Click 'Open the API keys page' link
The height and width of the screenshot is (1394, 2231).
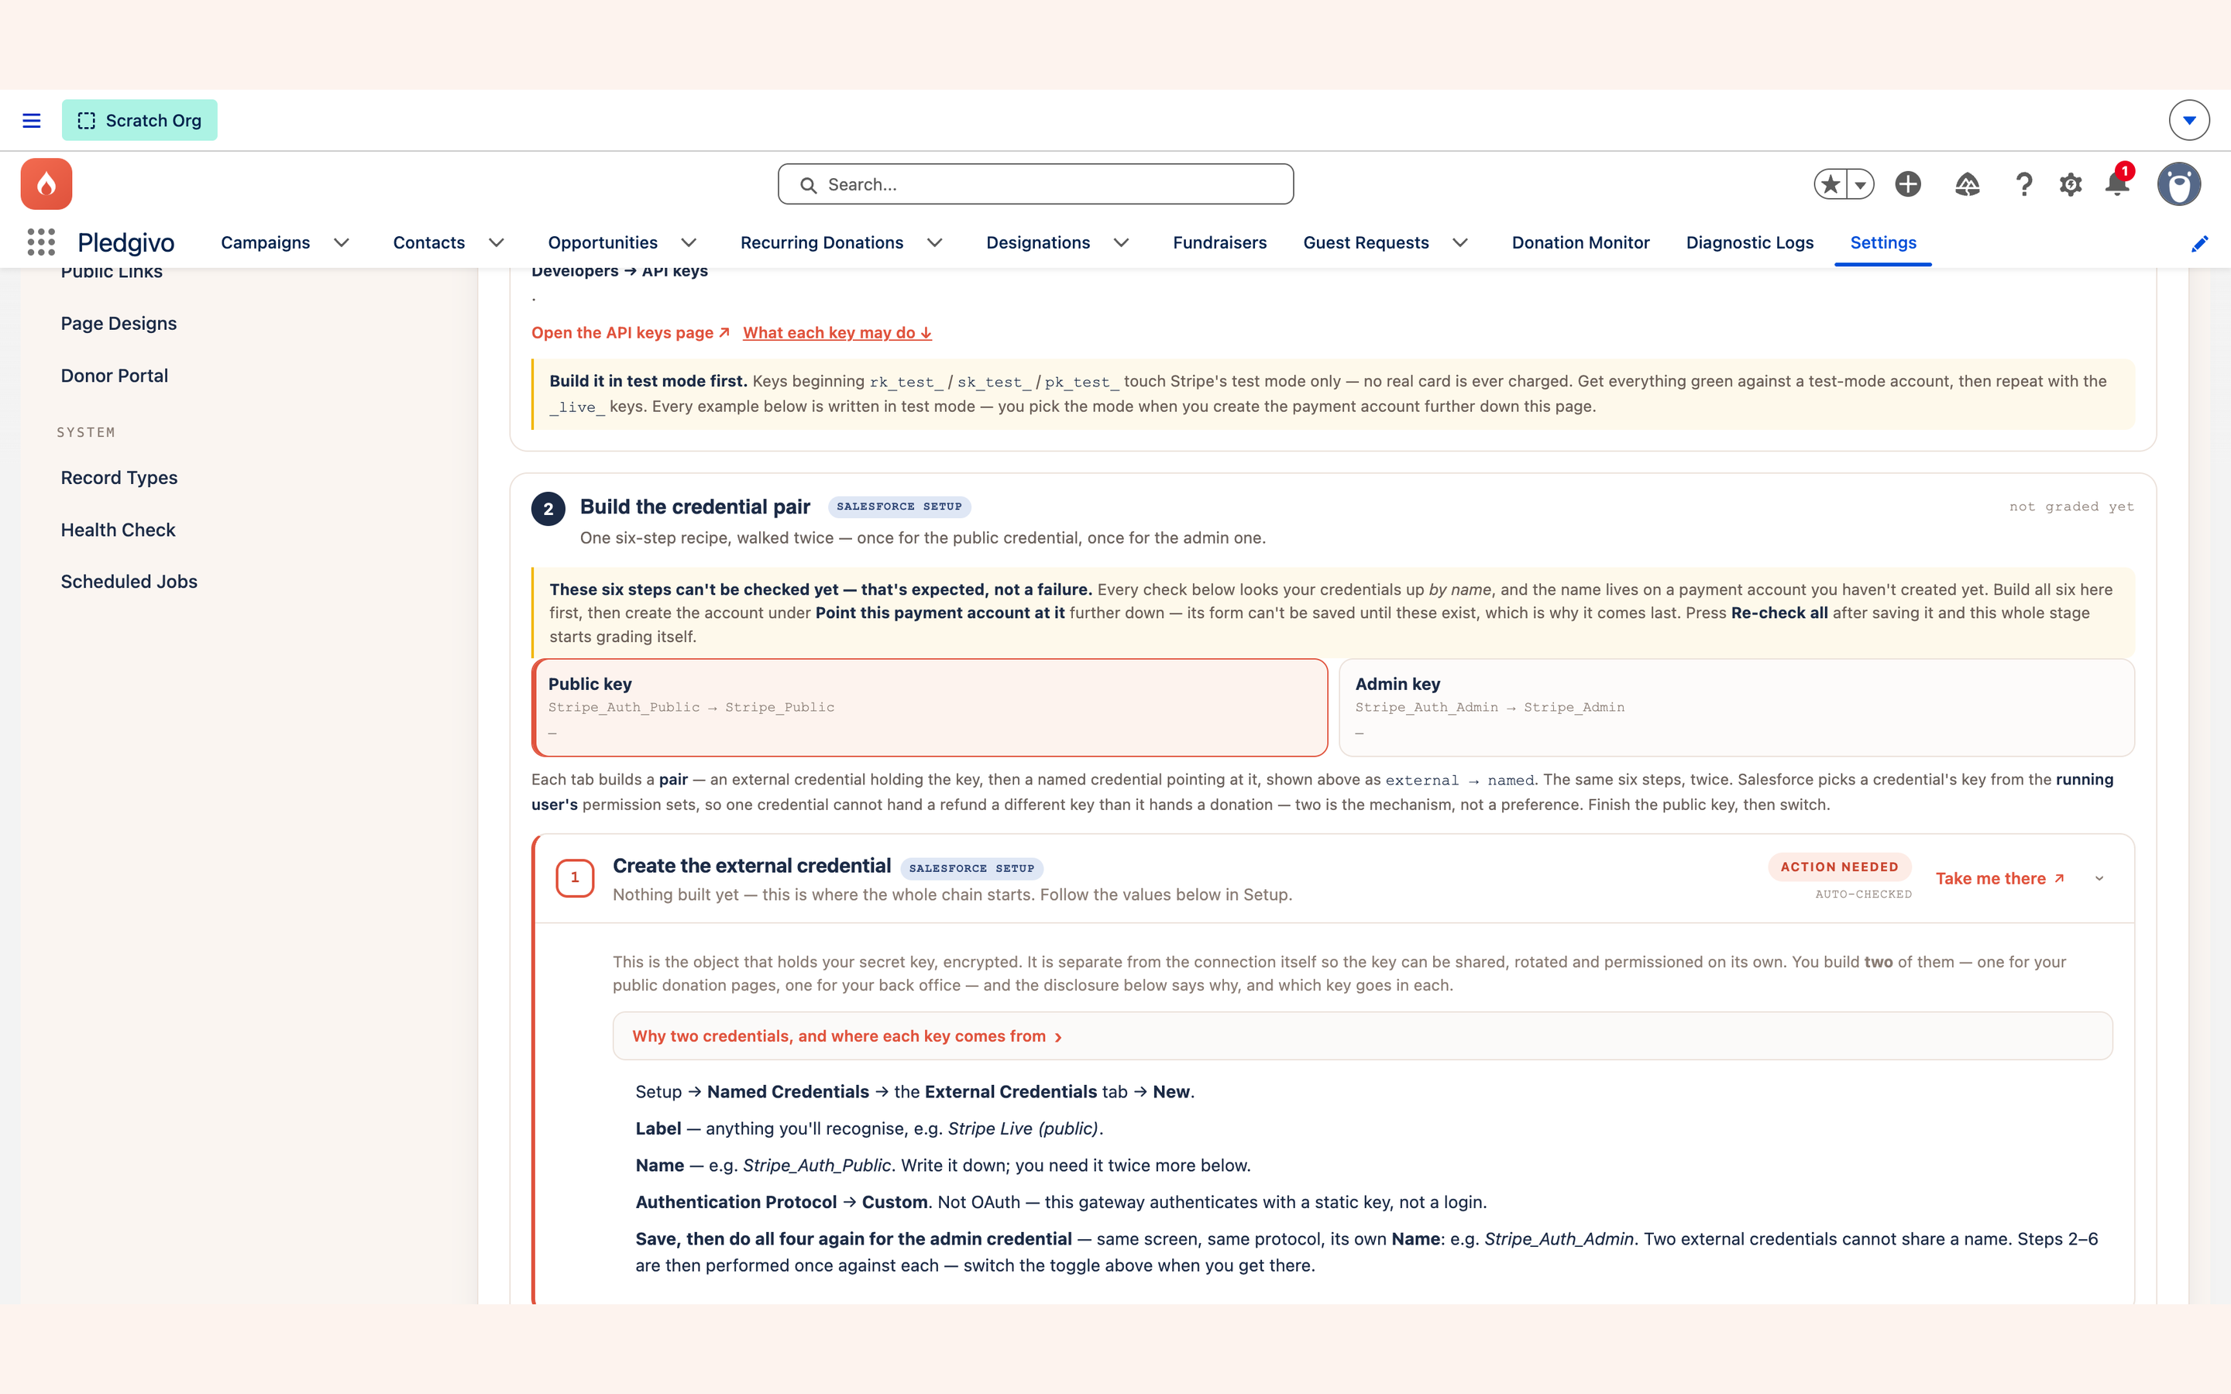pyautogui.click(x=631, y=333)
